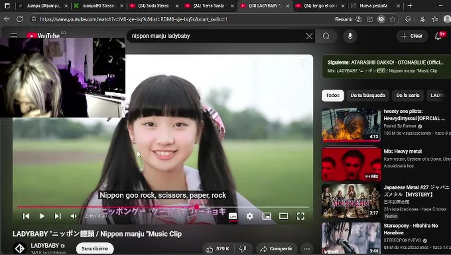This screenshot has height=255, width=451.
Task: Click the Compartir share button
Action: click(276, 249)
